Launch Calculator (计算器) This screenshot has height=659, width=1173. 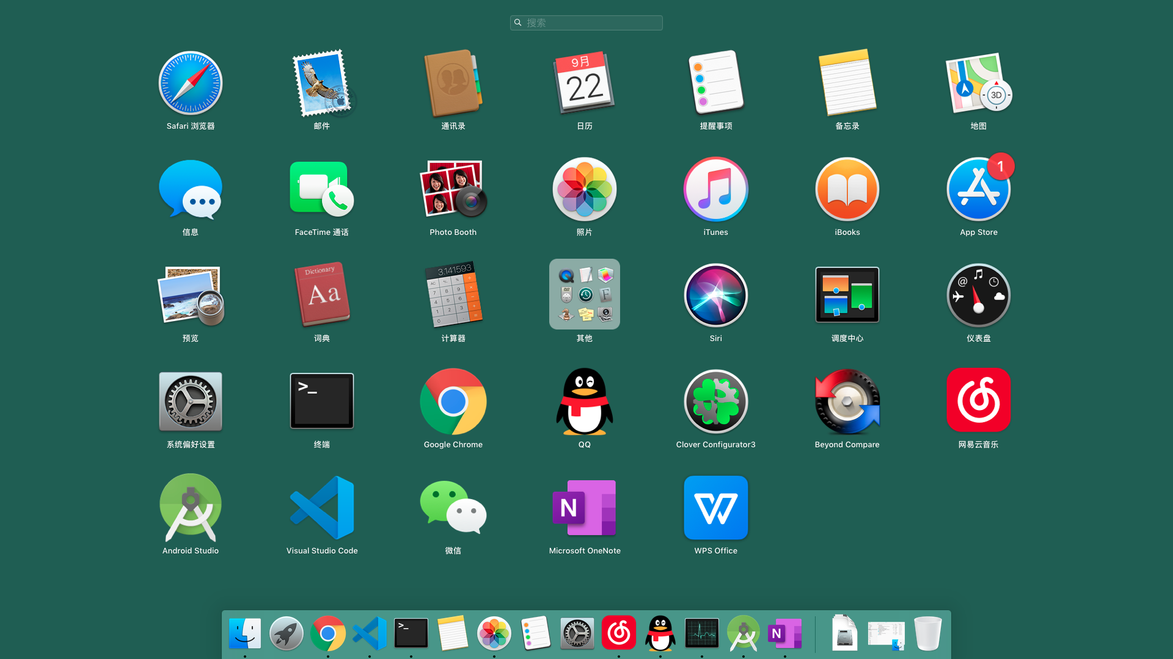(x=453, y=295)
